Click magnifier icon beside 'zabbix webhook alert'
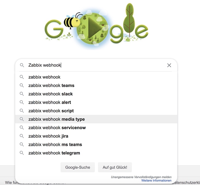Viewport: 200px width, 185px height. tap(22, 102)
